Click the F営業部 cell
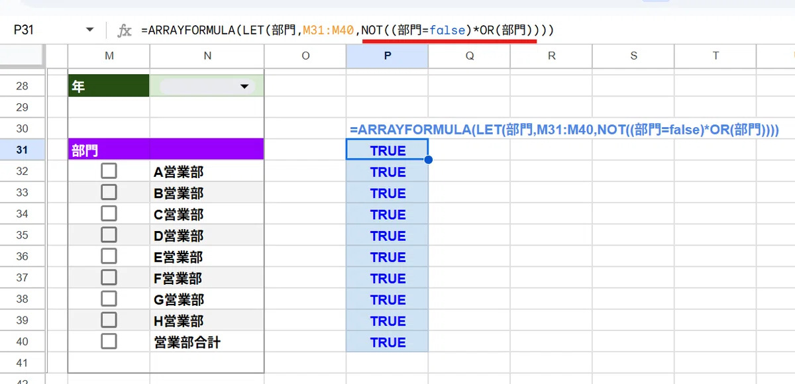The height and width of the screenshot is (384, 795). point(207,277)
